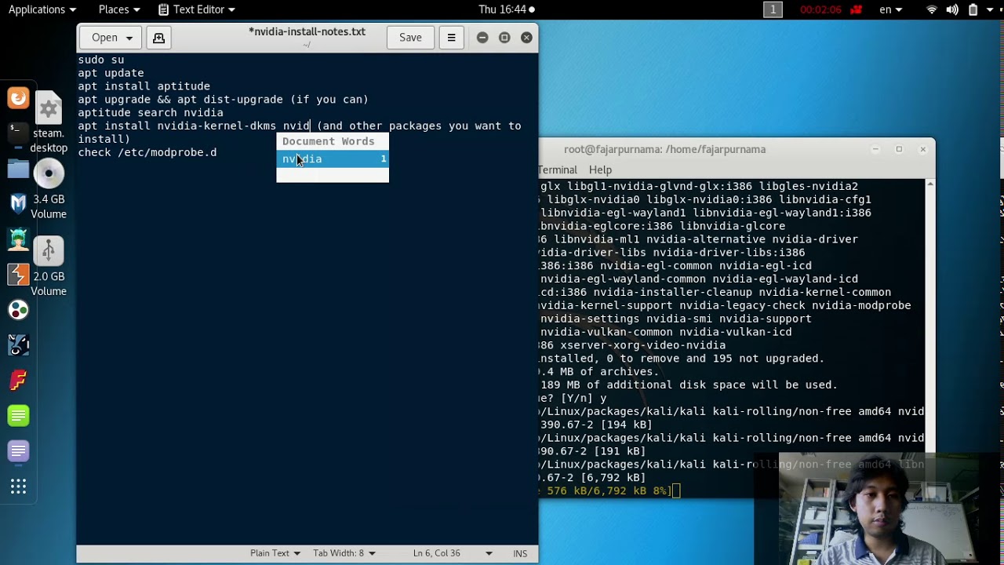The image size is (1004, 565).
Task: Open the Tab Width: 8 dropdown
Action: [344, 553]
